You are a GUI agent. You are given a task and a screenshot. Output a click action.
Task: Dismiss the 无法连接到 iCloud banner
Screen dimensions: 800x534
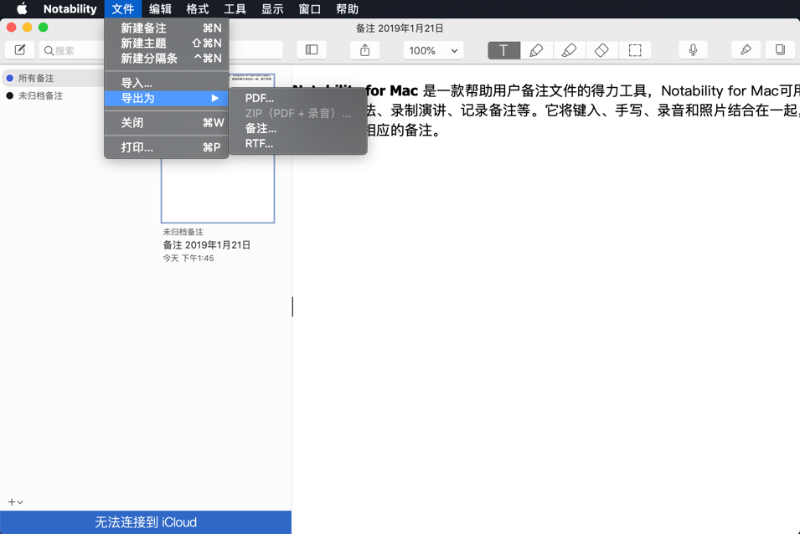[146, 521]
